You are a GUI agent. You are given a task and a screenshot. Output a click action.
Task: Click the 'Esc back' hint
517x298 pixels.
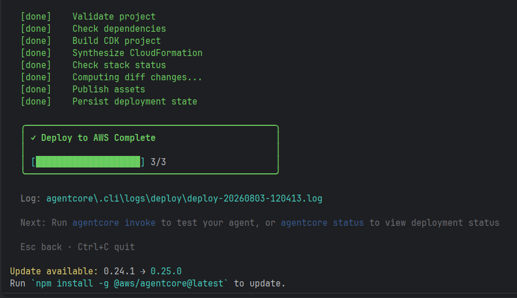pos(41,247)
